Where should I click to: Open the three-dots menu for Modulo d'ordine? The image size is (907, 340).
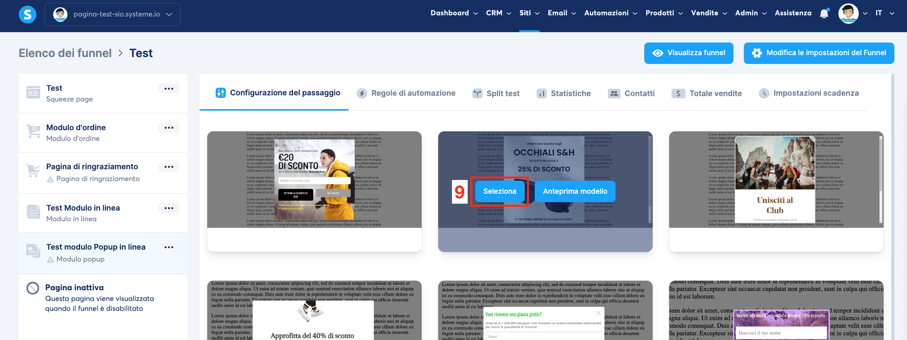(169, 127)
